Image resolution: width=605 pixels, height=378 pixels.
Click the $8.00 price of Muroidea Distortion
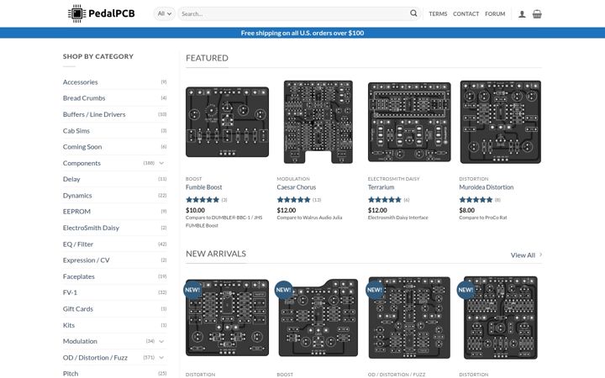(467, 210)
